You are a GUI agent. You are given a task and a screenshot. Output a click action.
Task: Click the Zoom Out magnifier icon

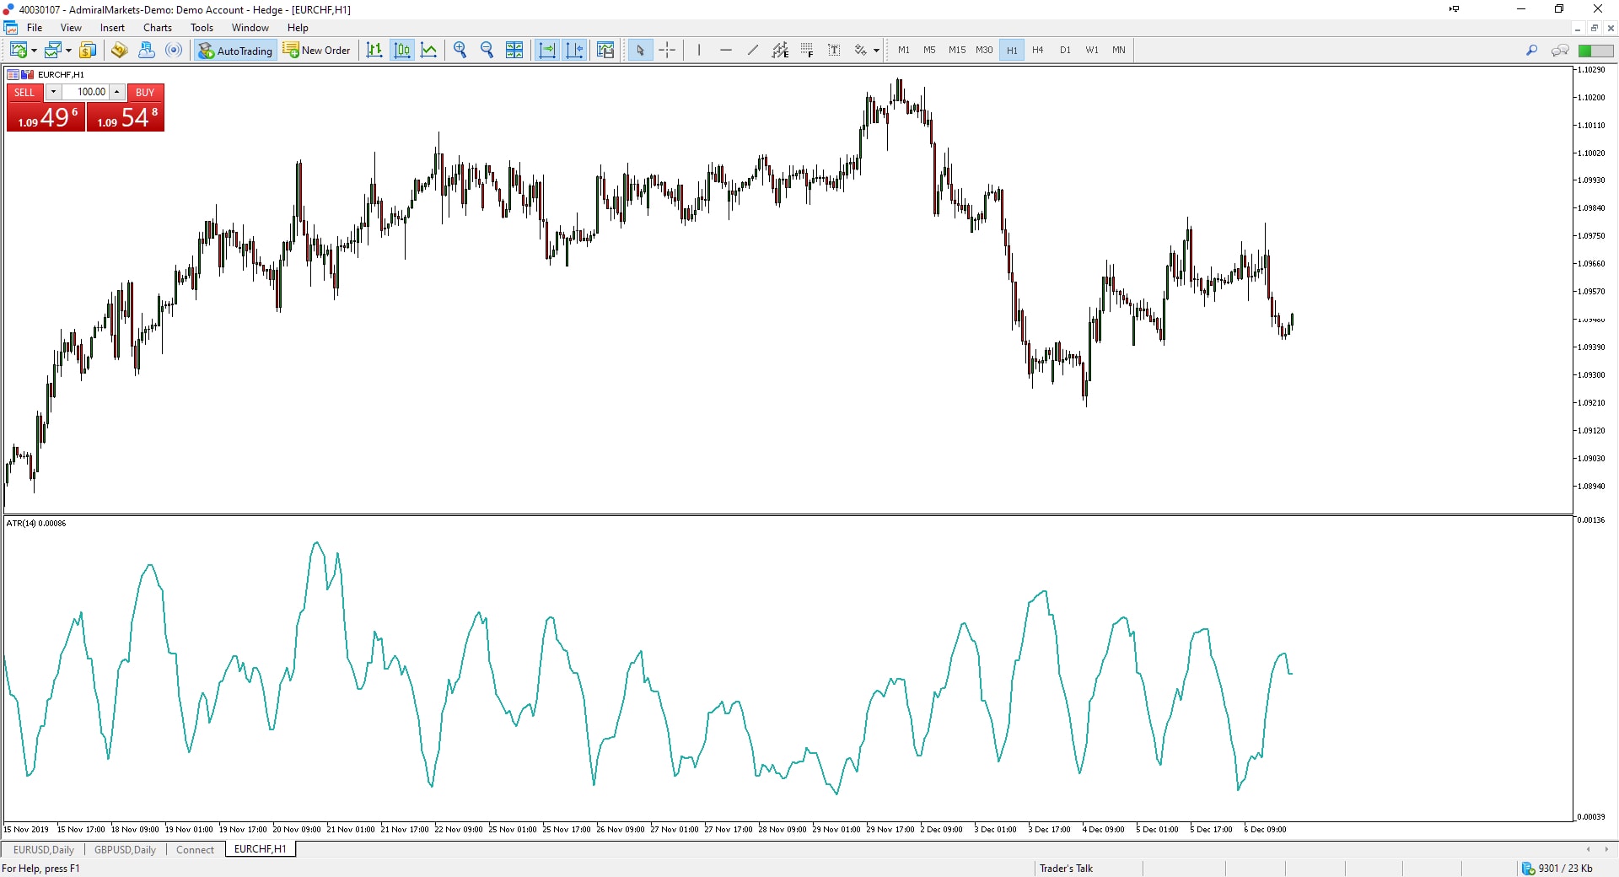[x=487, y=51]
